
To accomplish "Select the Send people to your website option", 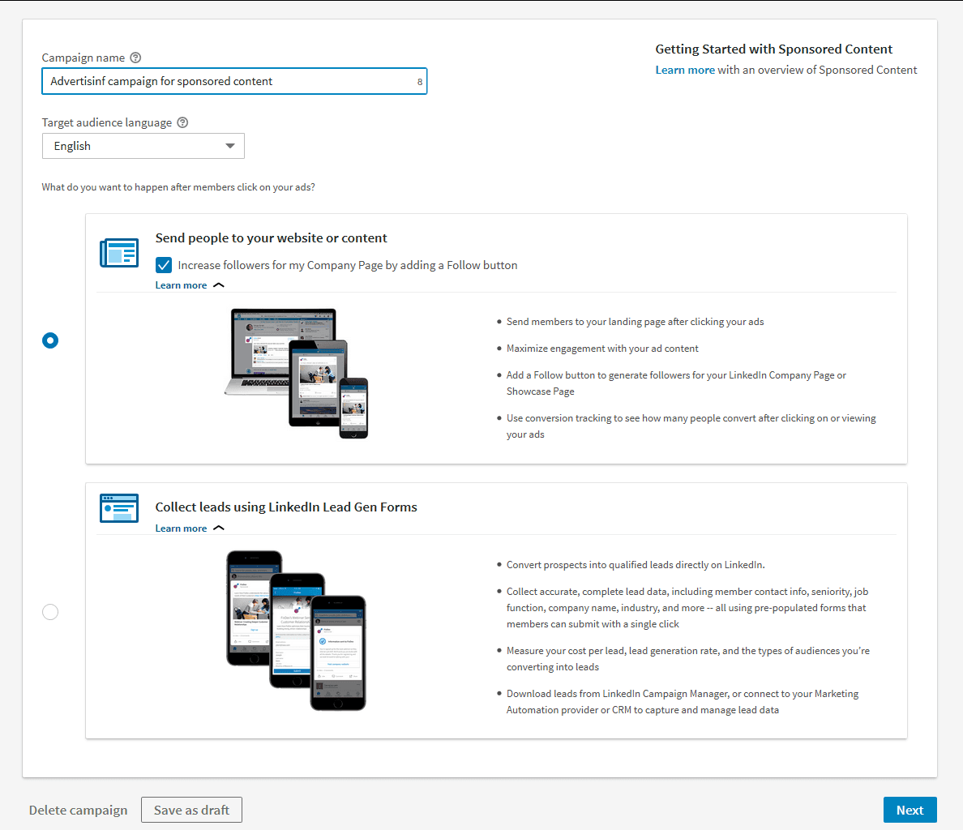I will pyautogui.click(x=50, y=340).
